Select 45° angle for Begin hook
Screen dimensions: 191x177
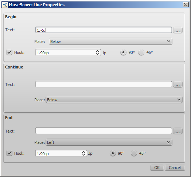[x=141, y=52]
